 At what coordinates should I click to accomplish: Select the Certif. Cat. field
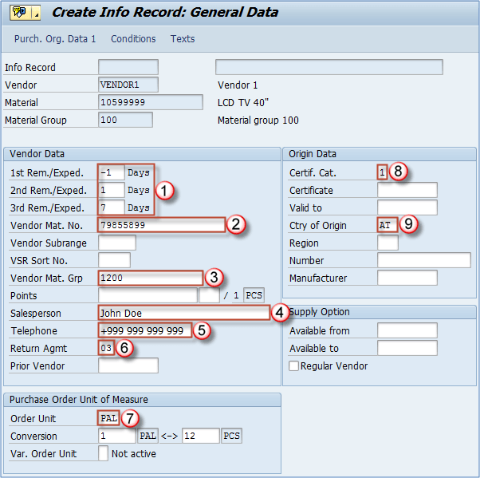[x=382, y=172]
